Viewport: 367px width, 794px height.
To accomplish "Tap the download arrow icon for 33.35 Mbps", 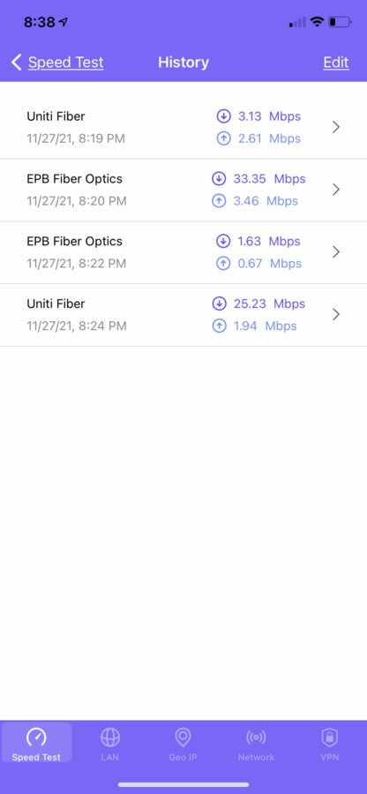I will click(219, 179).
